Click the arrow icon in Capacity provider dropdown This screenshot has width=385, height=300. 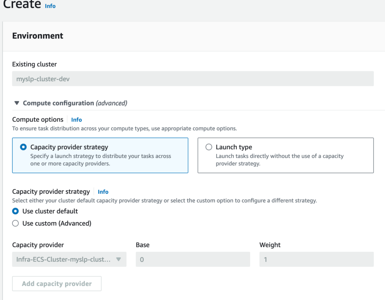[118, 259]
